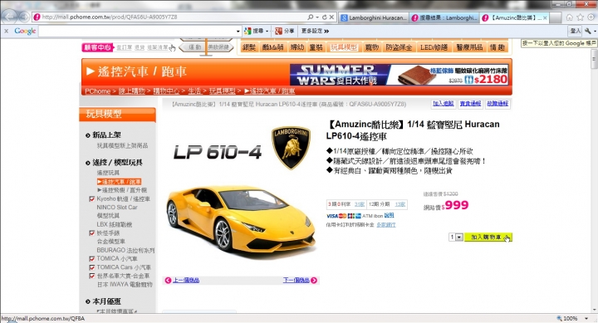Open the 防盜保全 category menu

399,47
